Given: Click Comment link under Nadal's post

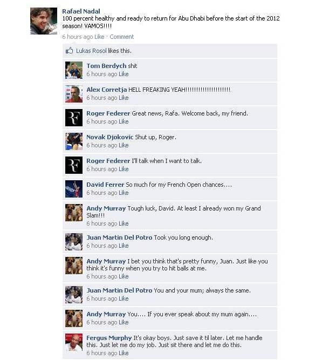Looking at the screenshot, I should (x=121, y=37).
